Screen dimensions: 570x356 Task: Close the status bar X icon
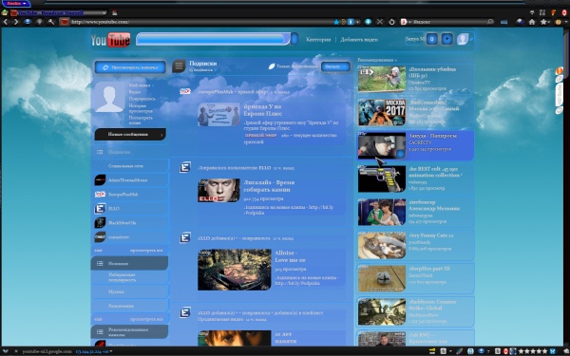[15, 351]
